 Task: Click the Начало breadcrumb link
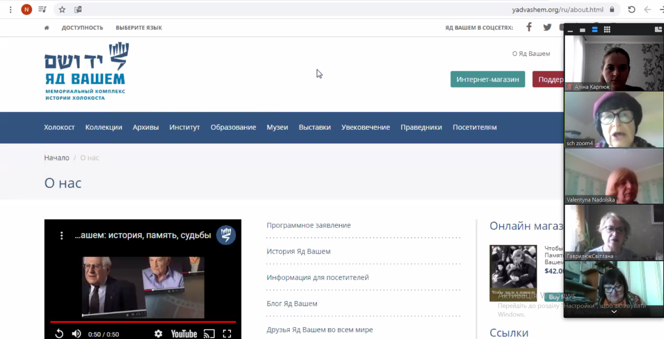click(x=57, y=158)
